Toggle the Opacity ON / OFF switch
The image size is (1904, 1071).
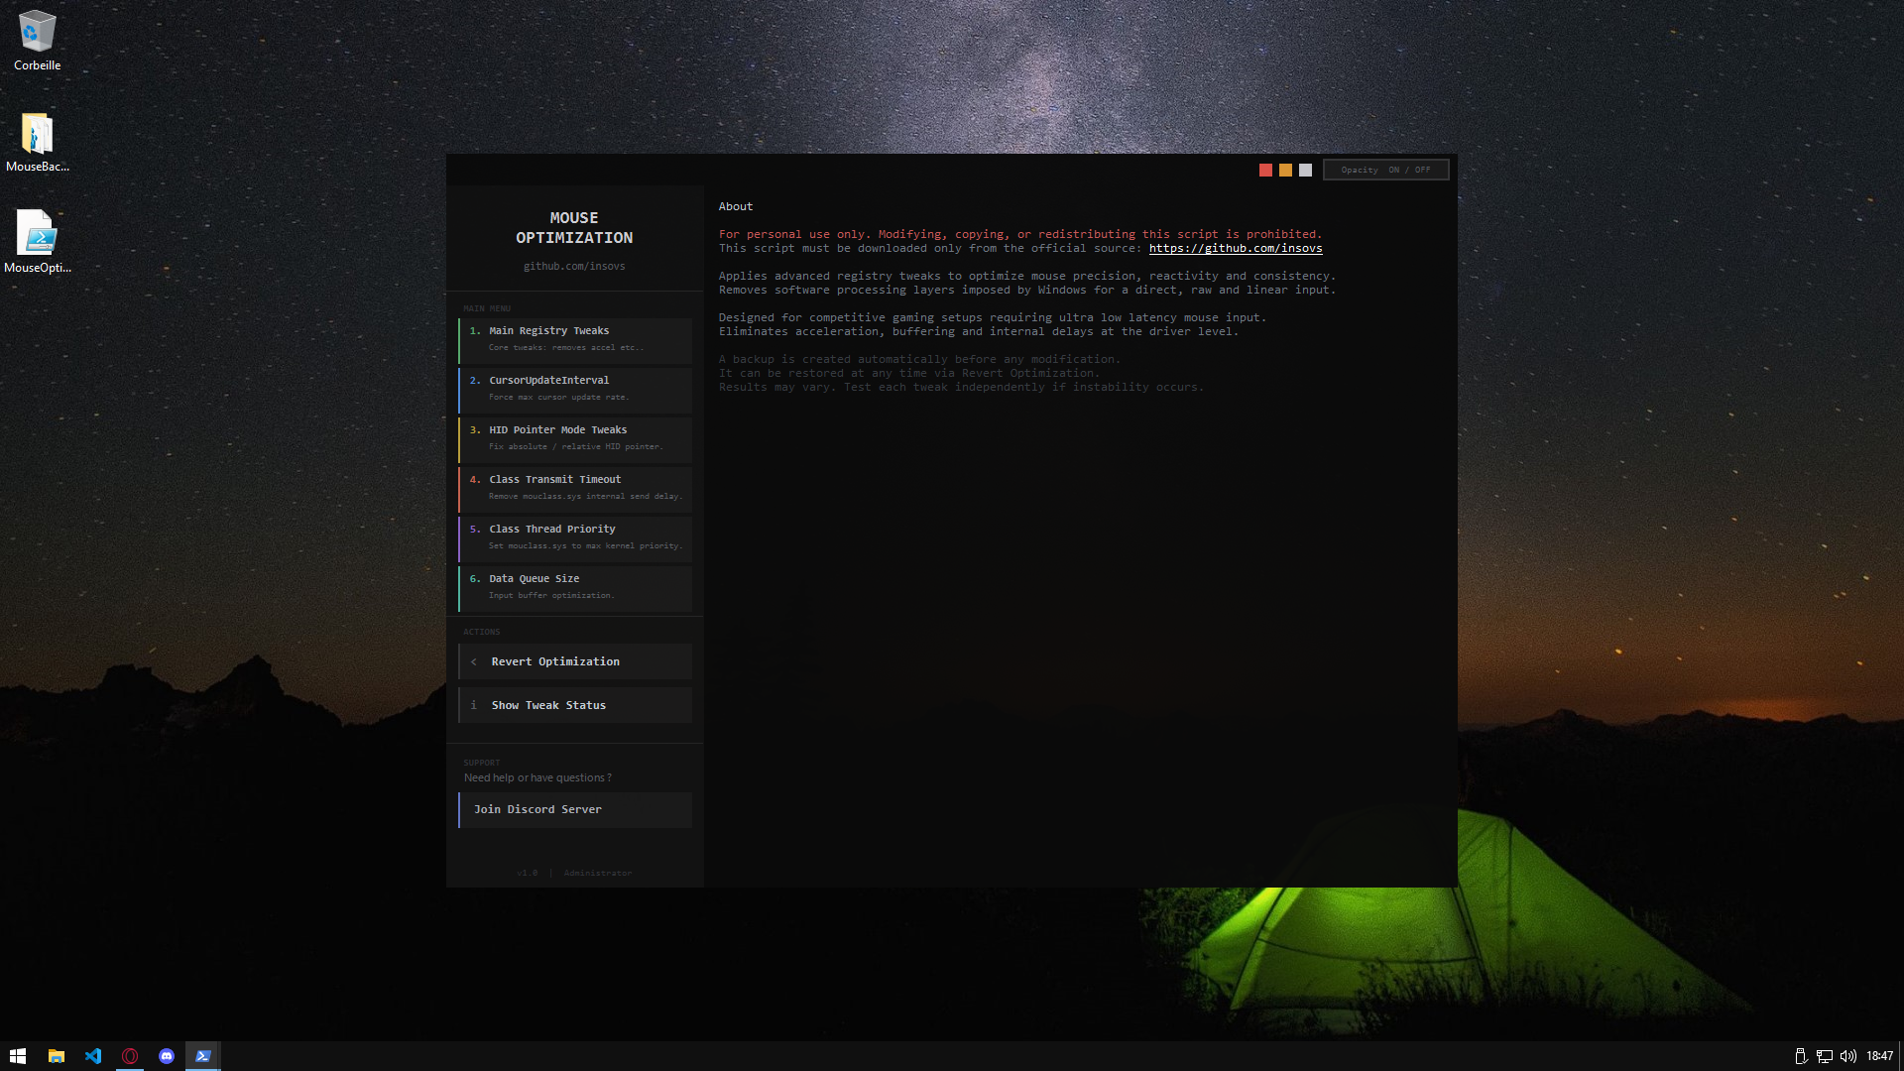(1385, 170)
